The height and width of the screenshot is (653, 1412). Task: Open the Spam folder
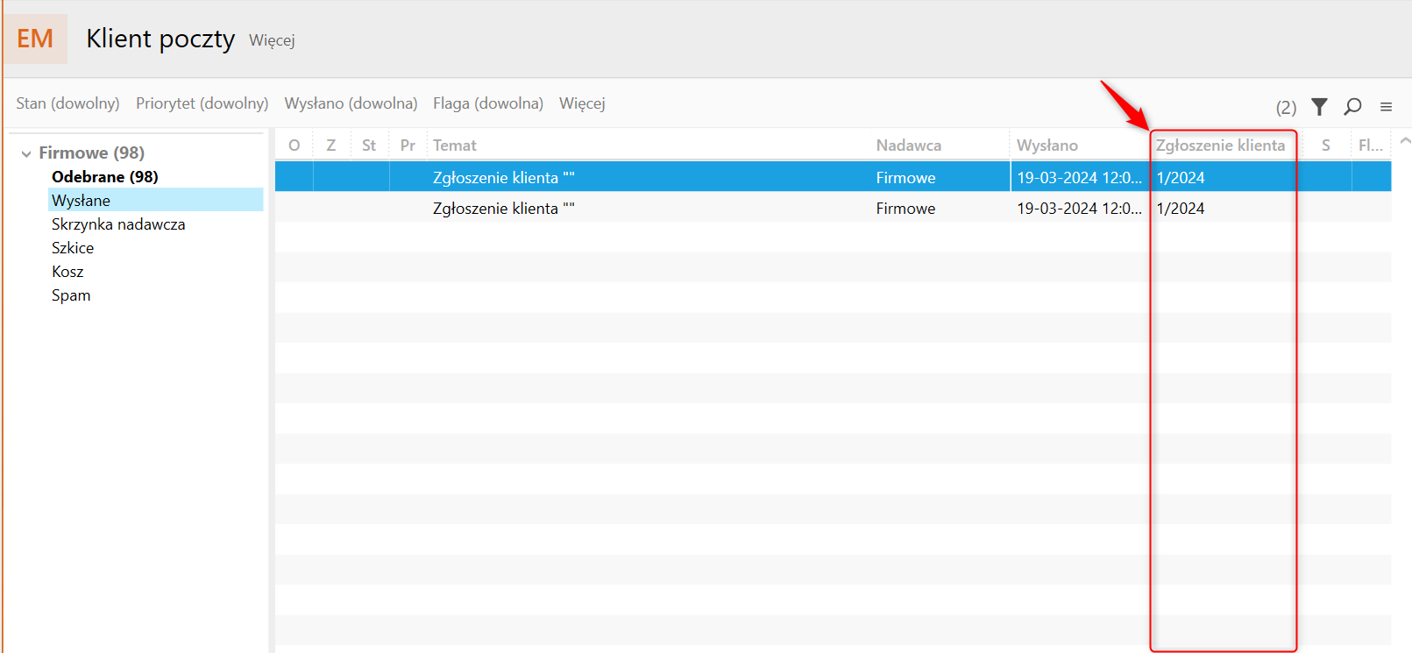71,295
